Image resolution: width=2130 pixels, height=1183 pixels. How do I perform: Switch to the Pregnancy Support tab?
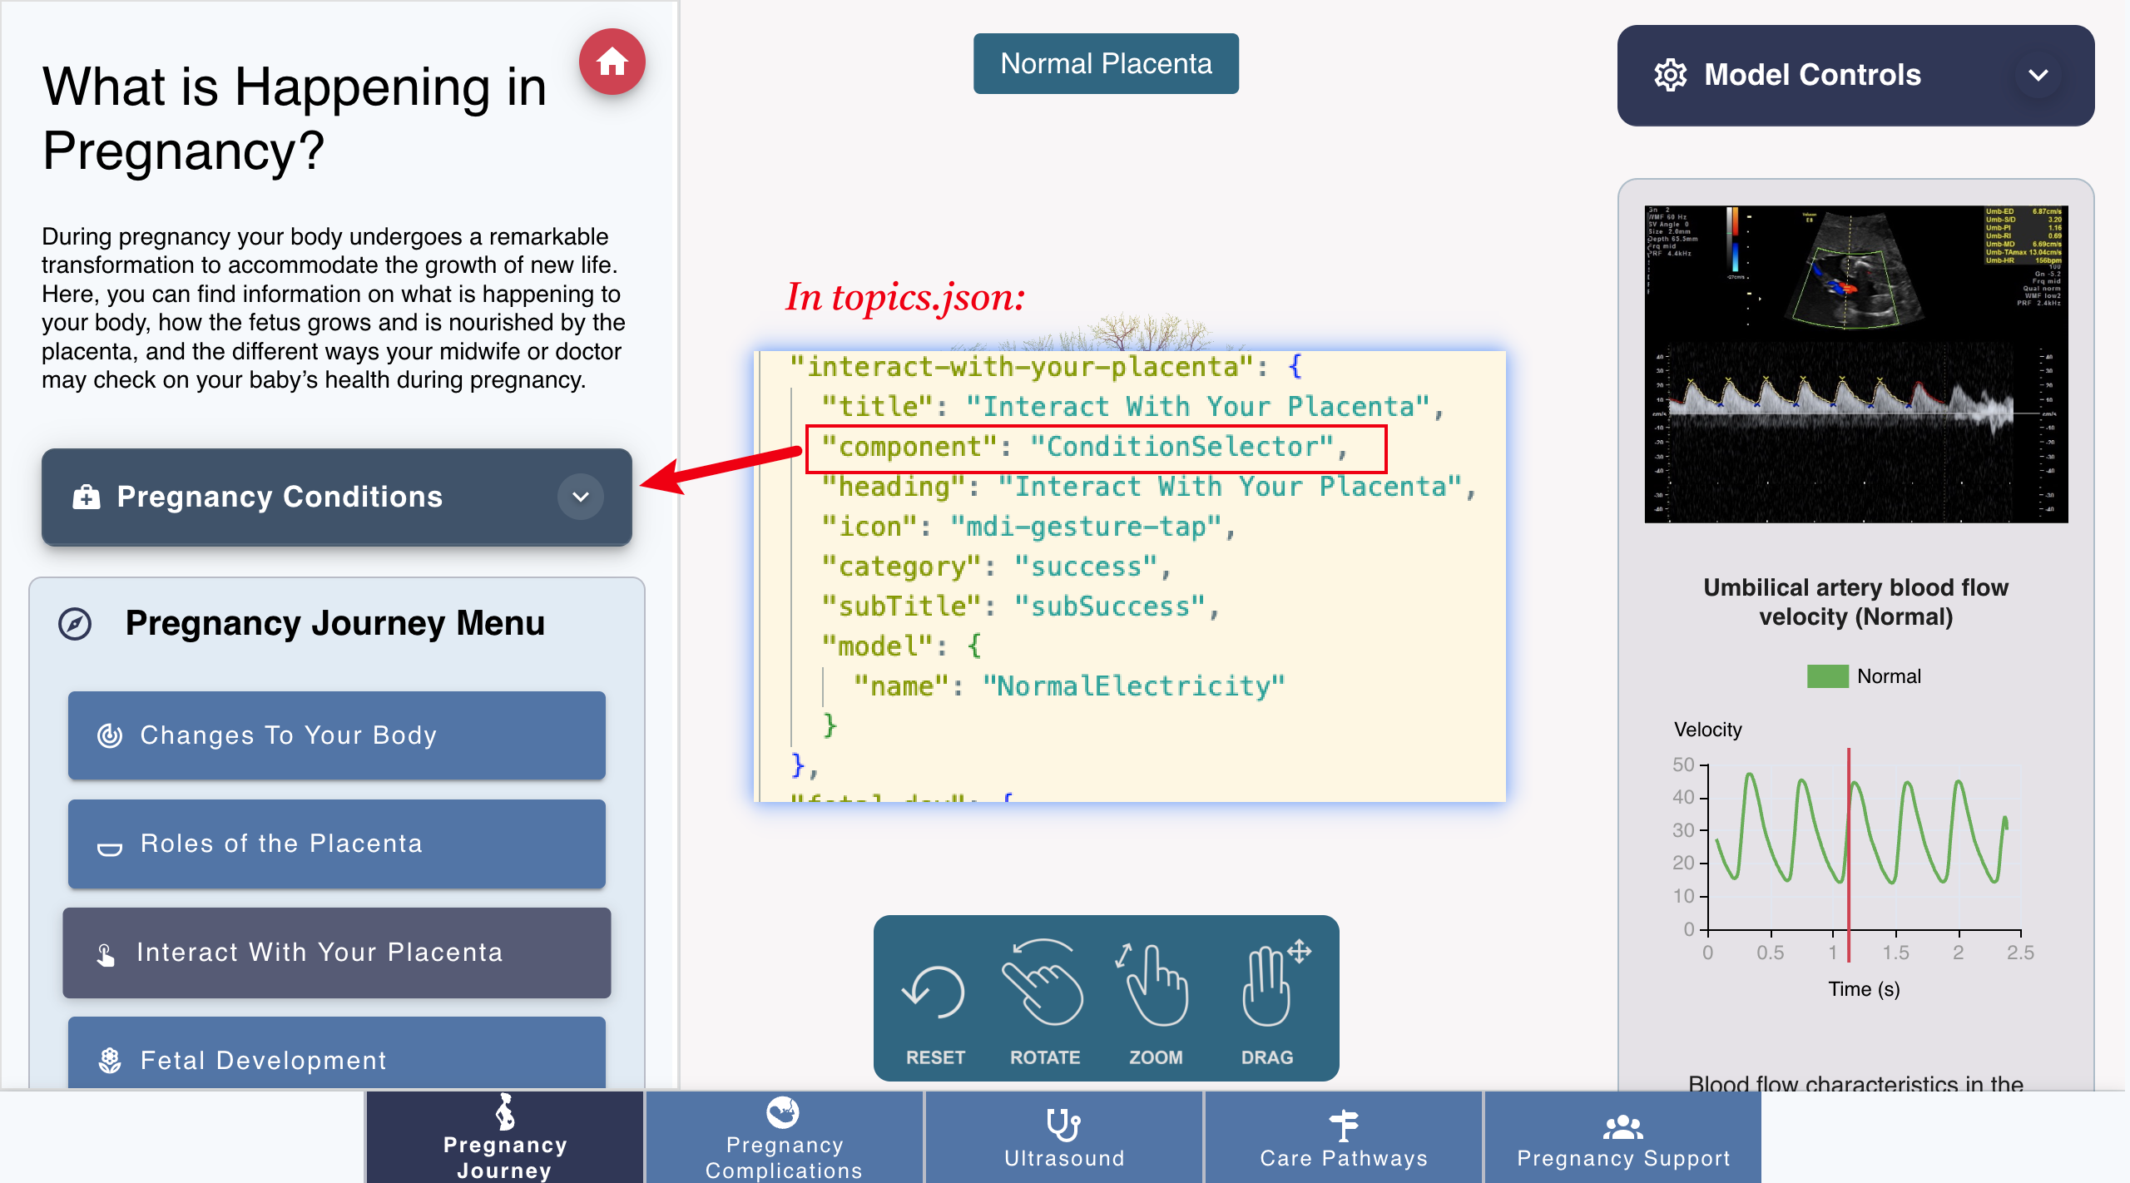pos(1623,1137)
